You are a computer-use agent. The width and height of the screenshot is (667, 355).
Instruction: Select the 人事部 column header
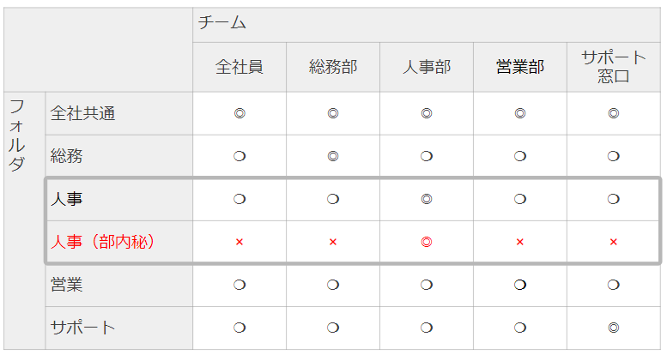pos(427,67)
